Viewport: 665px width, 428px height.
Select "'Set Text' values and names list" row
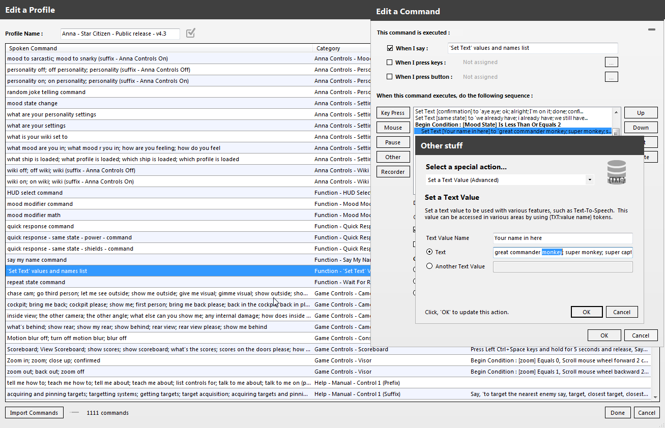[x=188, y=271]
